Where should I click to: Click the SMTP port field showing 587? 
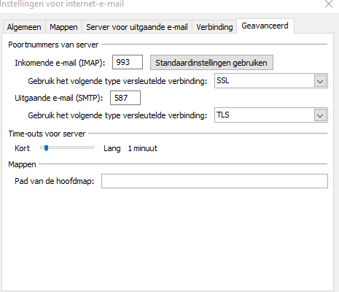125,98
